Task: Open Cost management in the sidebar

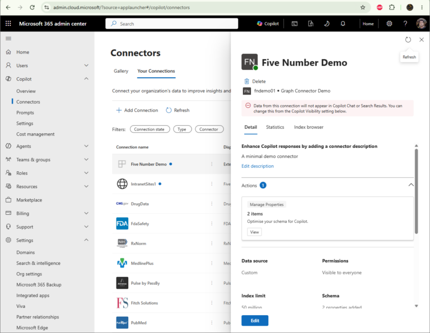Action: point(35,134)
